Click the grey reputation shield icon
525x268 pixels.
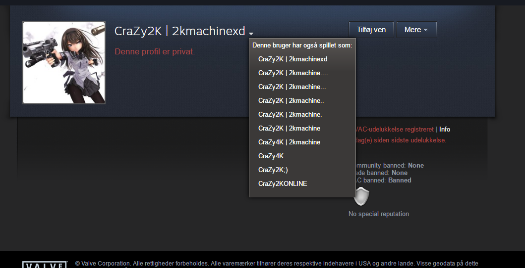(361, 196)
